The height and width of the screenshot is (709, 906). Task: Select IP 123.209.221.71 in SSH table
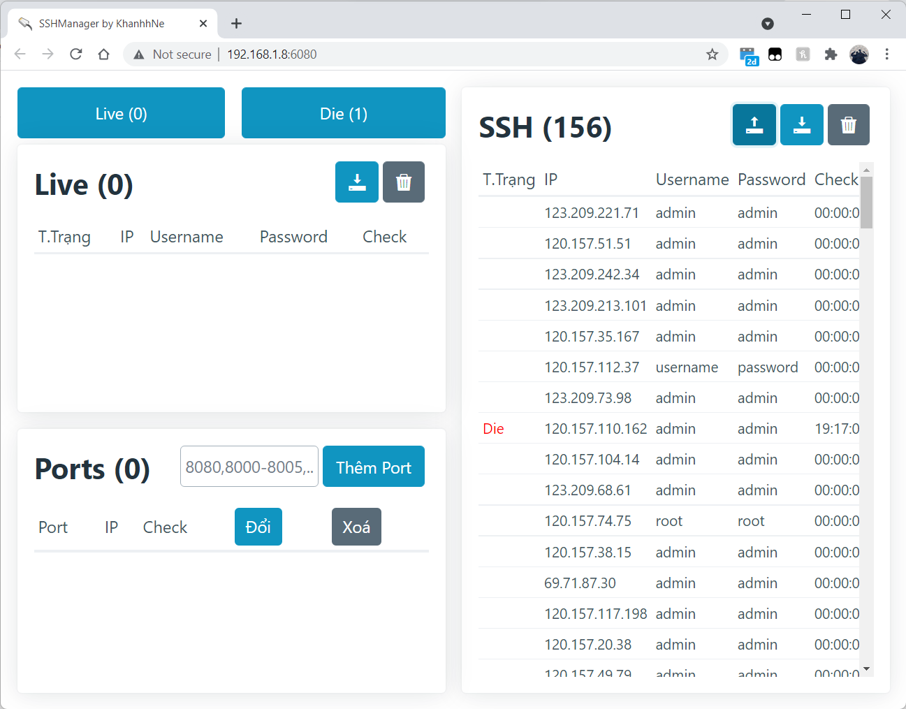[592, 213]
